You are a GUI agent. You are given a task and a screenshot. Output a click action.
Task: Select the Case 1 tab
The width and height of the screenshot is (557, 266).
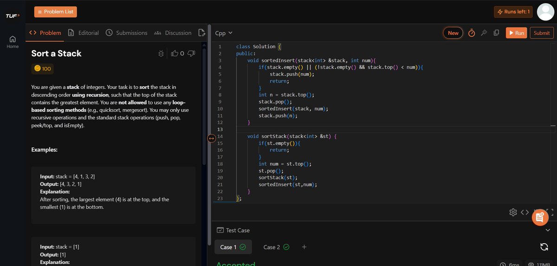[x=233, y=247]
